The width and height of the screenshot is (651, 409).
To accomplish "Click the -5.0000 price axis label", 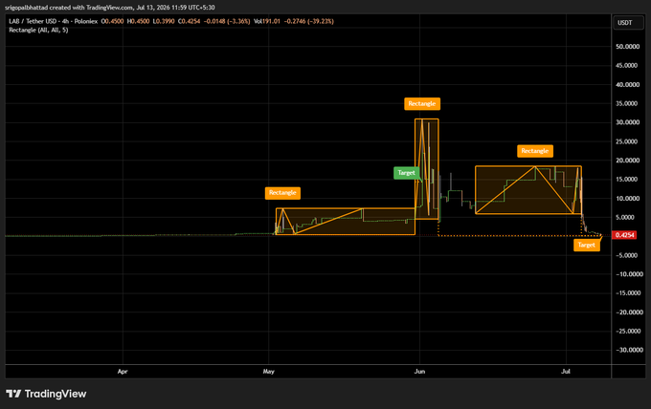I will 626,255.
